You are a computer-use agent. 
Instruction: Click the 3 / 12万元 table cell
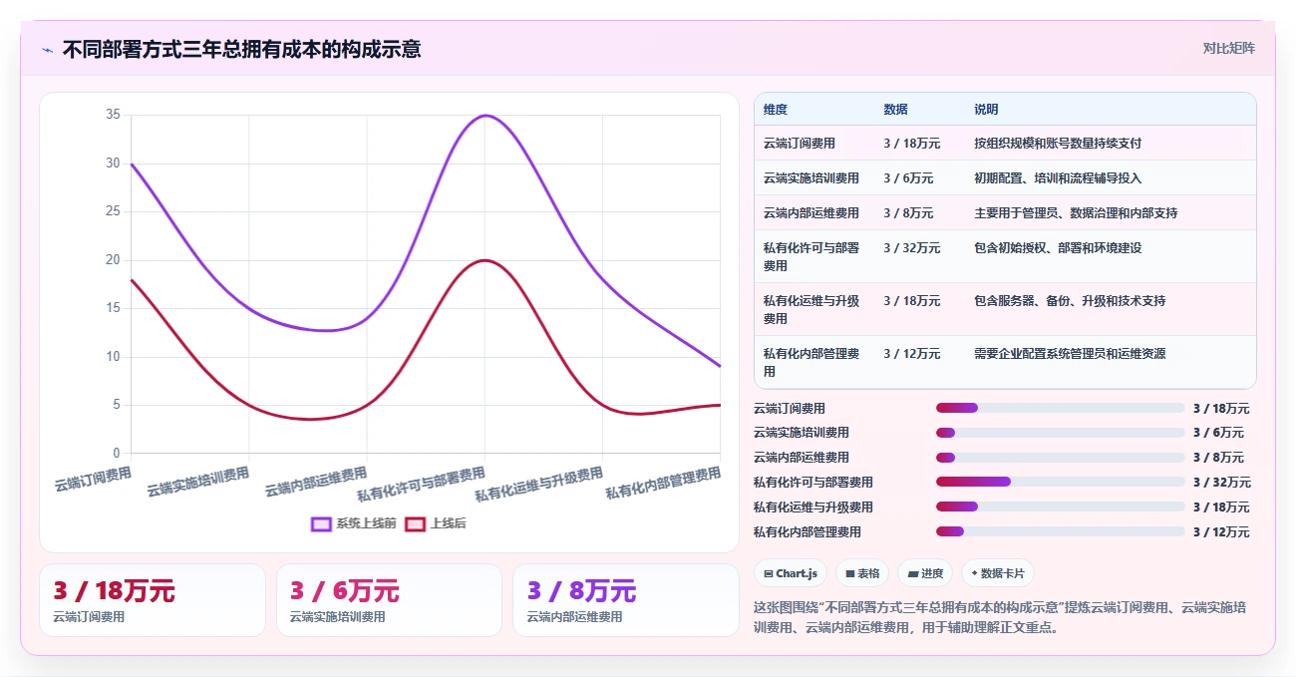[911, 353]
